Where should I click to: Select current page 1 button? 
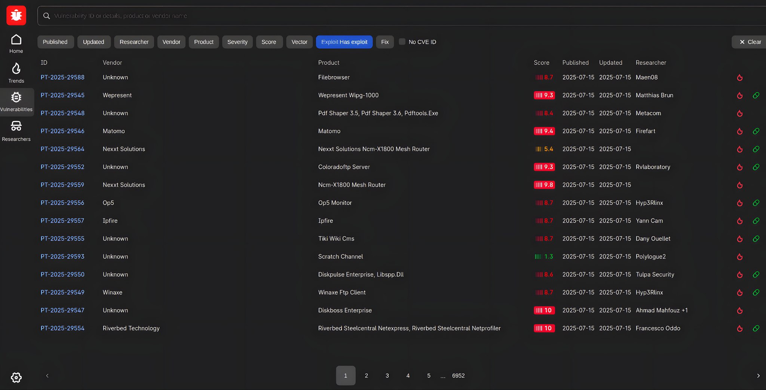[346, 375]
